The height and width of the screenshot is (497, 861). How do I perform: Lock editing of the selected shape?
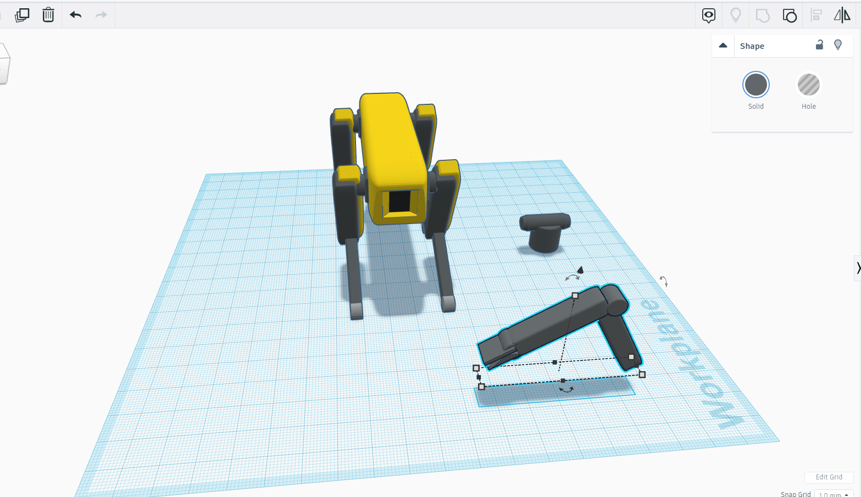point(819,45)
